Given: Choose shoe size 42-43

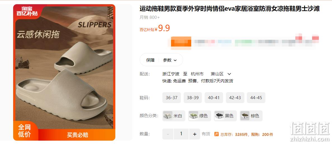Looking at the screenshot, I should click(235, 97).
